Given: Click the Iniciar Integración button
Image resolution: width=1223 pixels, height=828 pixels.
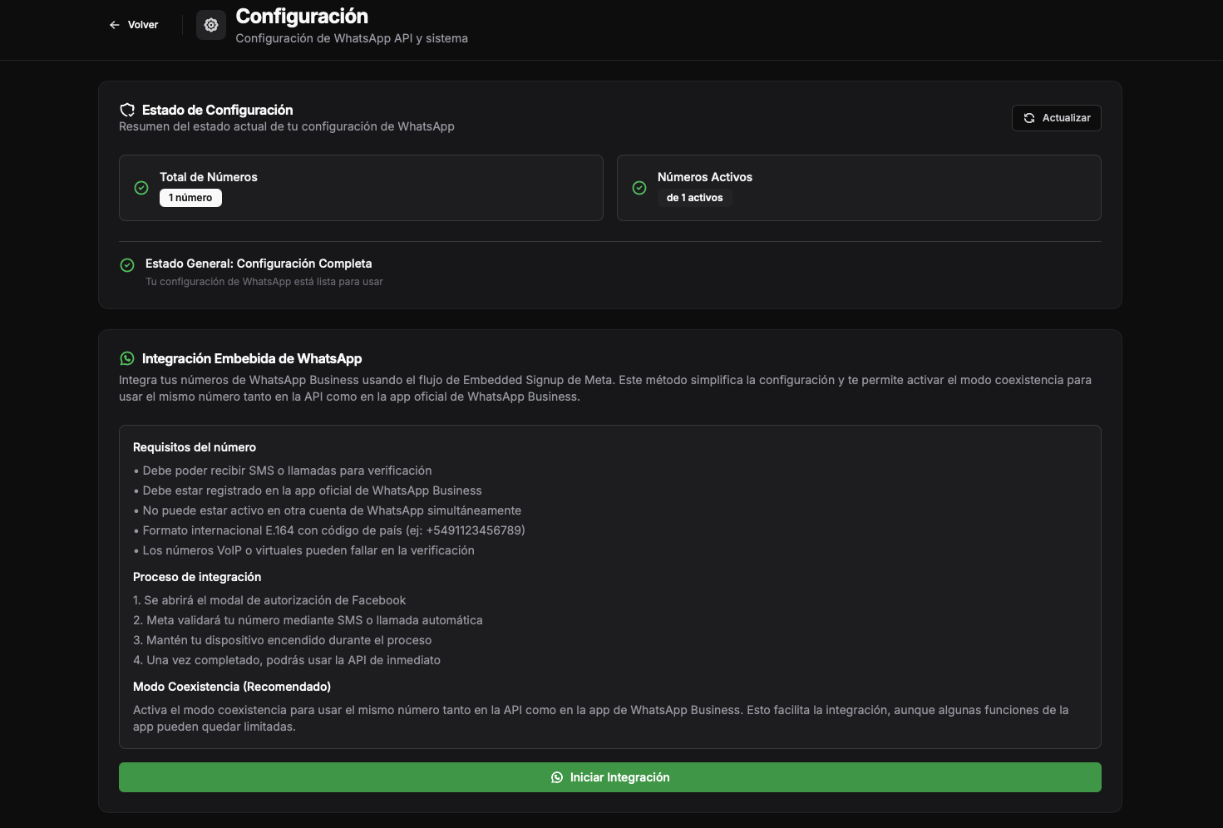Looking at the screenshot, I should point(610,777).
